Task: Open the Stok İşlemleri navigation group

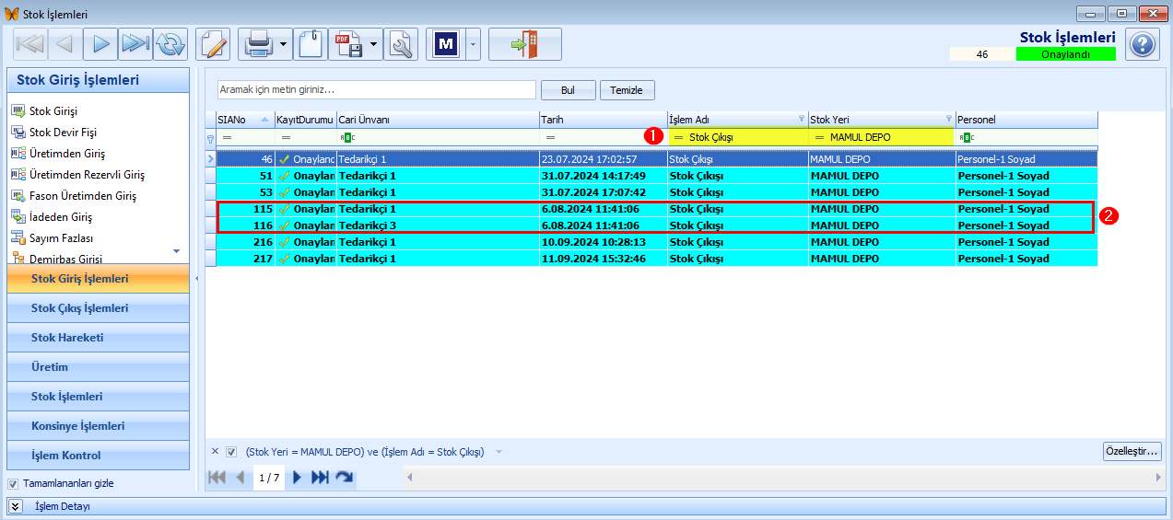Action: [99, 397]
